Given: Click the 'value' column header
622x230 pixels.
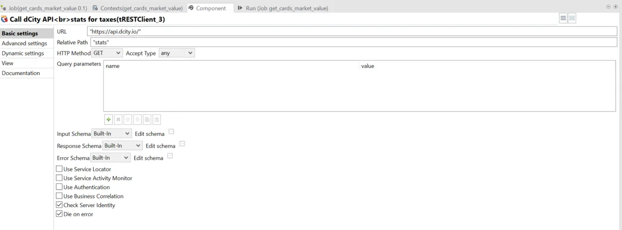Looking at the screenshot, I should [x=487, y=66].
